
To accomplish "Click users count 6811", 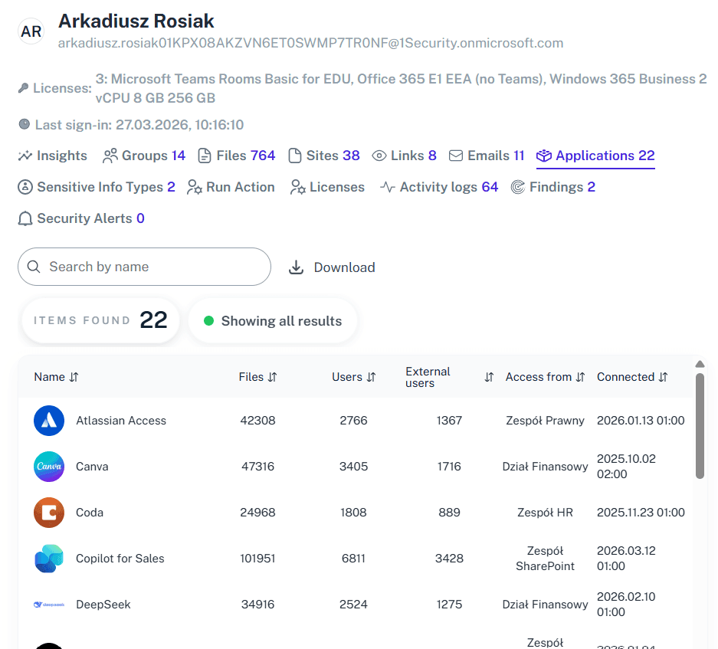I will tap(353, 559).
